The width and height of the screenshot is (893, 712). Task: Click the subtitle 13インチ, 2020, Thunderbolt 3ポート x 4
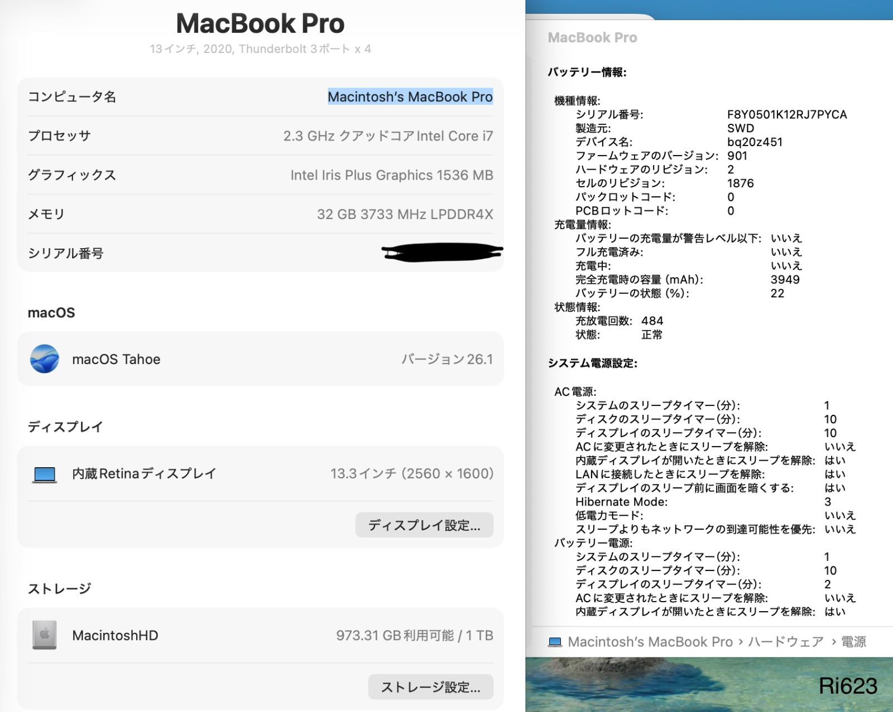[x=260, y=49]
